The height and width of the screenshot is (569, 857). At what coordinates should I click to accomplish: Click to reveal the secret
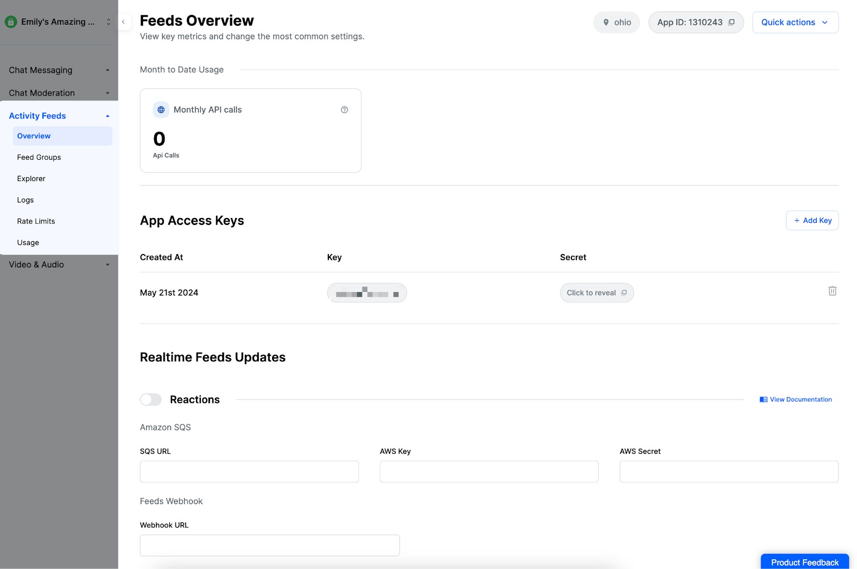(x=597, y=293)
